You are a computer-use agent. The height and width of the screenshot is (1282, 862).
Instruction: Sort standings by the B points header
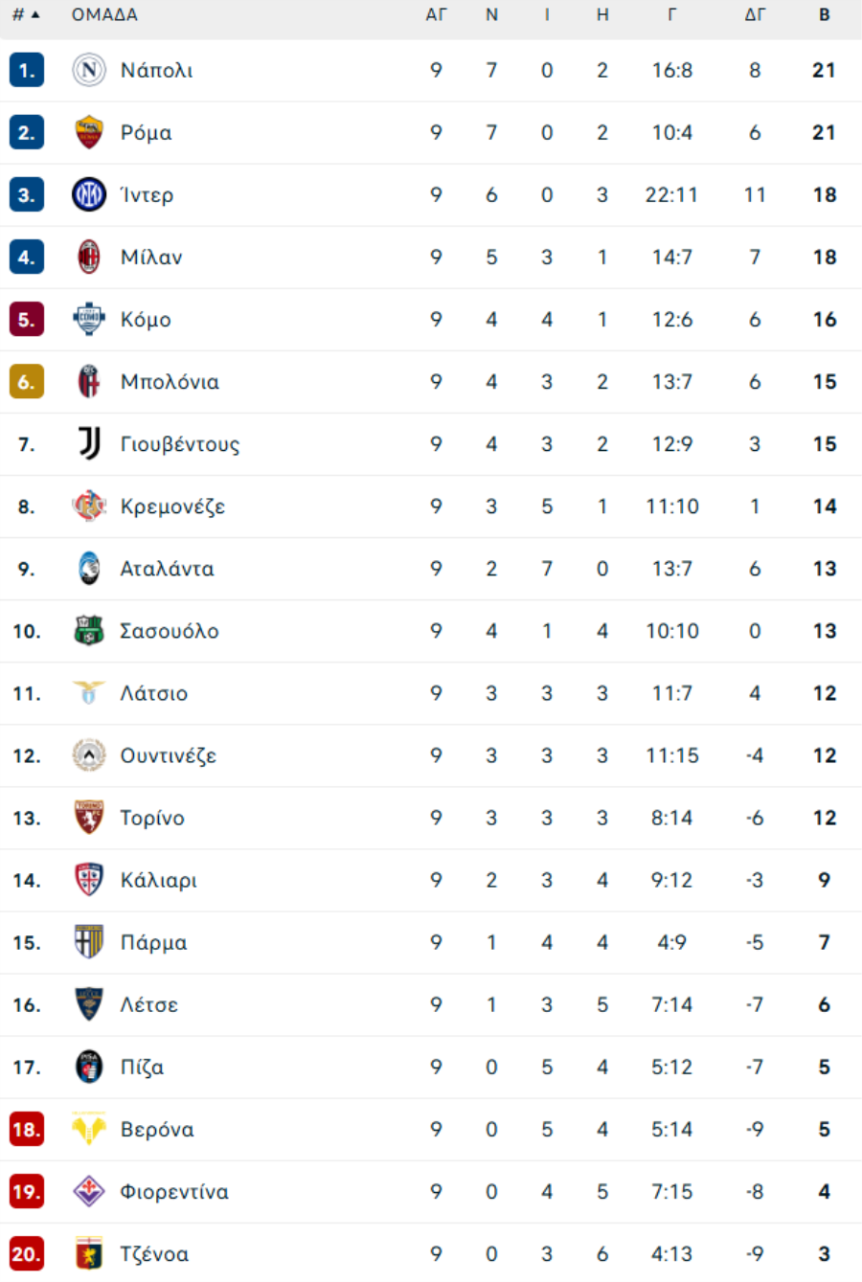[824, 15]
